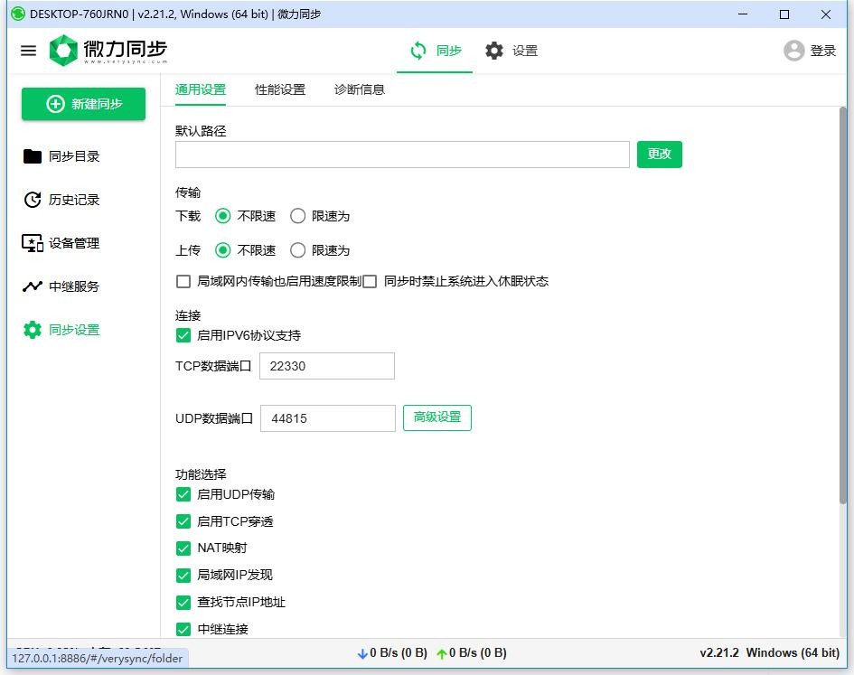Click the v2.21.2 Windows (64 bit) status text

click(x=769, y=652)
